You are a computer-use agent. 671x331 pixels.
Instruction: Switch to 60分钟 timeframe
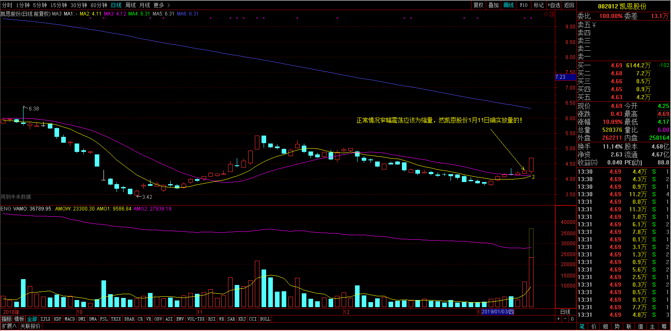99,5
